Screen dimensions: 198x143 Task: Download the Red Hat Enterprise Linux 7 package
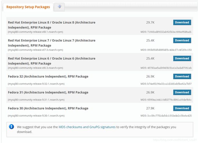[x=182, y=40]
